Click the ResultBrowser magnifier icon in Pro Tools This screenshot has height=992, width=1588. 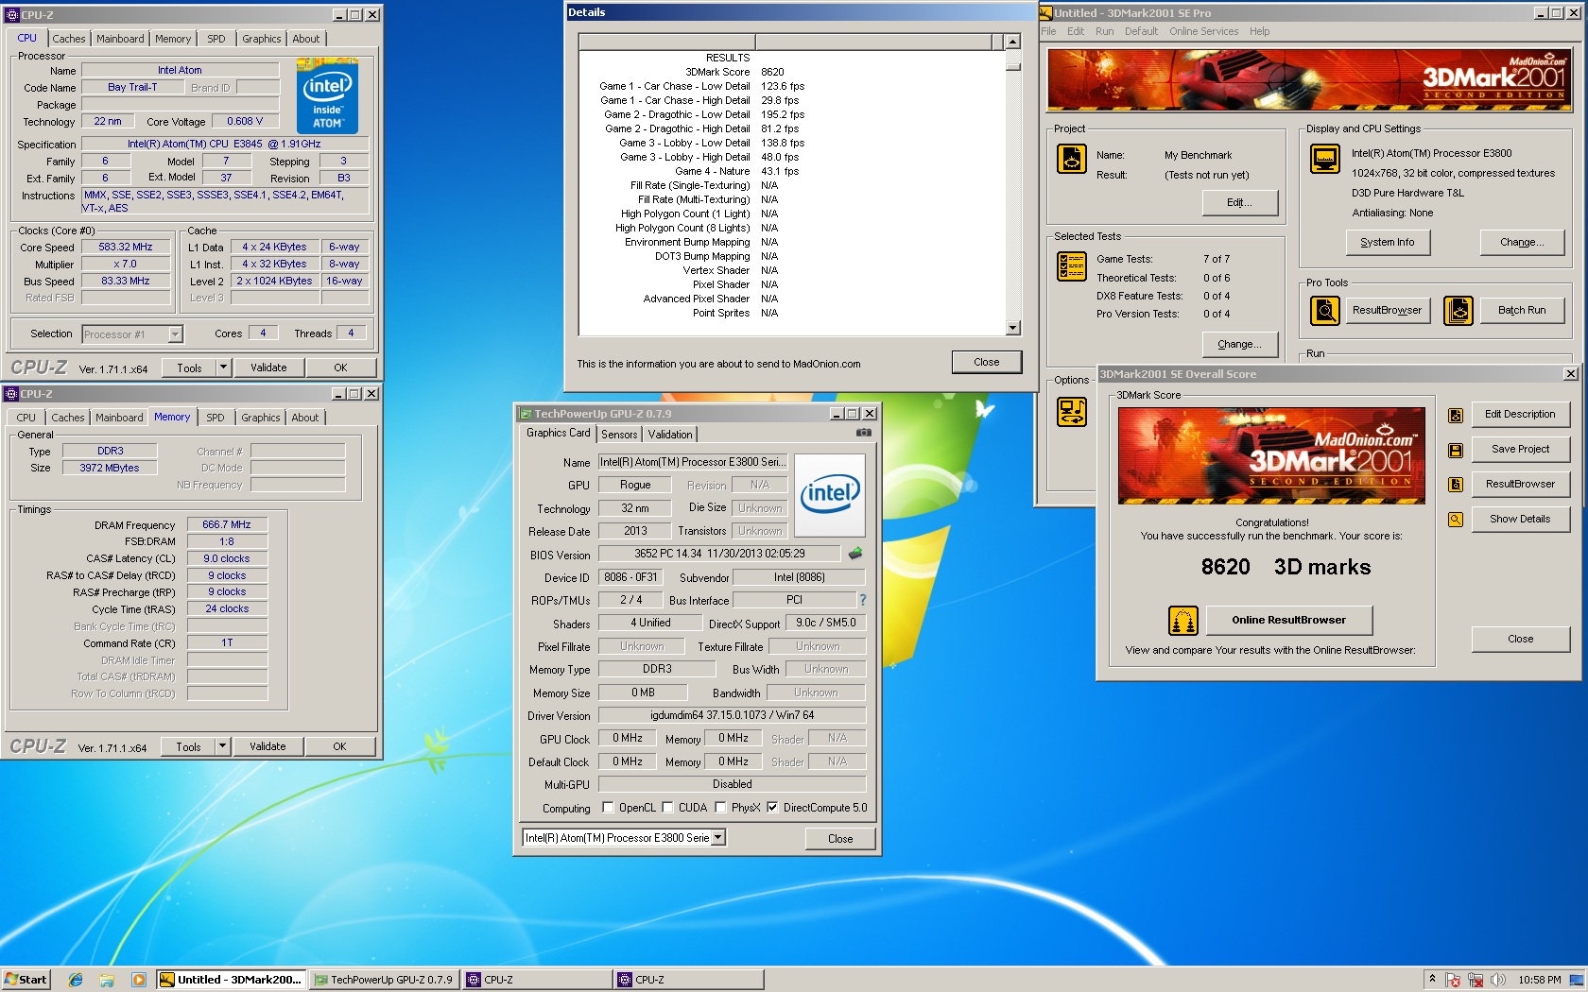(x=1325, y=310)
